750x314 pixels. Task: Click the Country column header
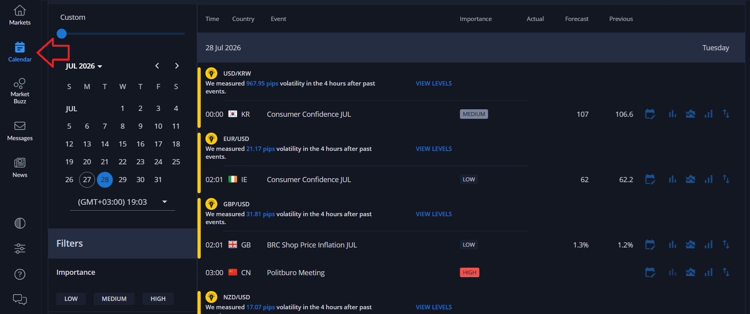point(243,19)
